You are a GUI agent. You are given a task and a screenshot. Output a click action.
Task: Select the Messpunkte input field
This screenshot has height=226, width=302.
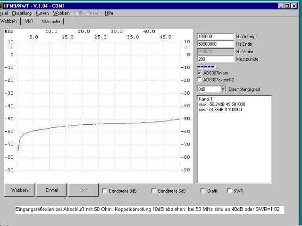pos(215,59)
